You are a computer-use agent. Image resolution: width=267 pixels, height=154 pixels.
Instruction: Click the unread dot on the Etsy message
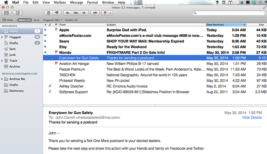click(x=45, y=46)
